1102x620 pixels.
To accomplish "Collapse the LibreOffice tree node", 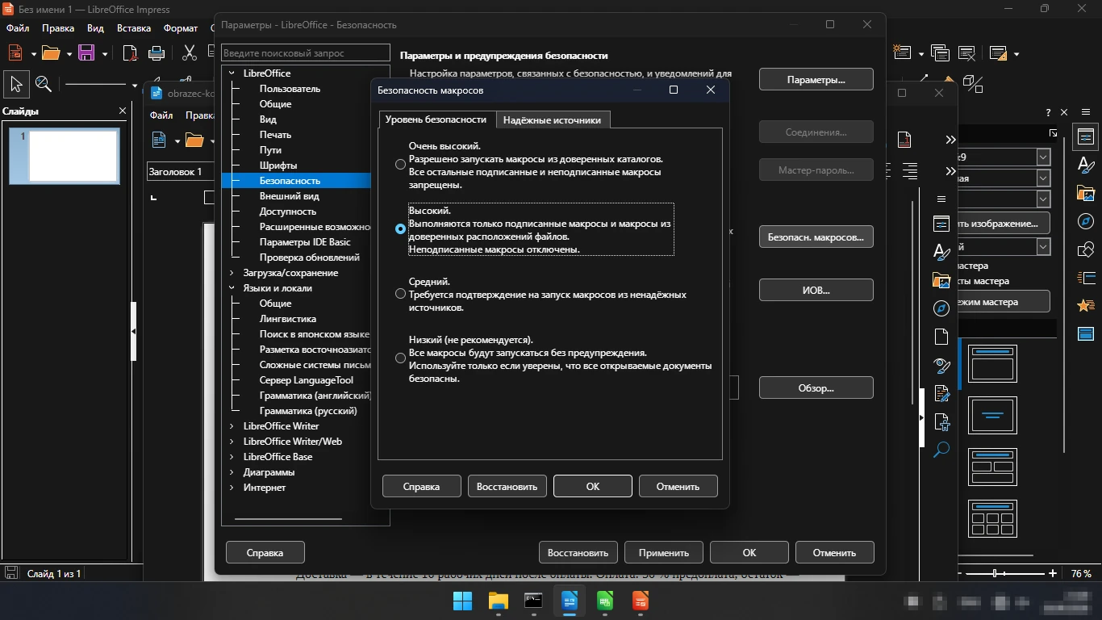I will tap(232, 73).
